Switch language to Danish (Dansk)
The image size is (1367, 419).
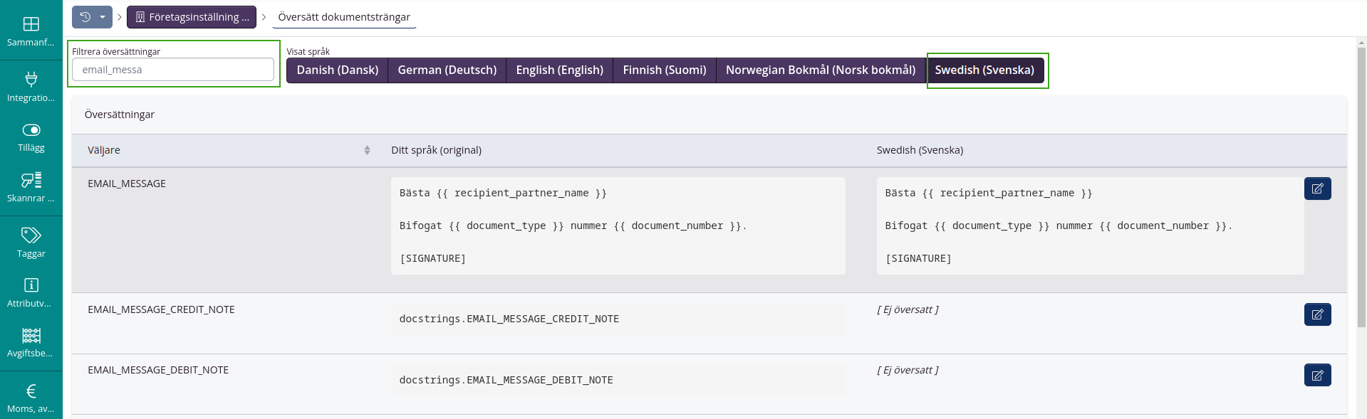pyautogui.click(x=337, y=70)
